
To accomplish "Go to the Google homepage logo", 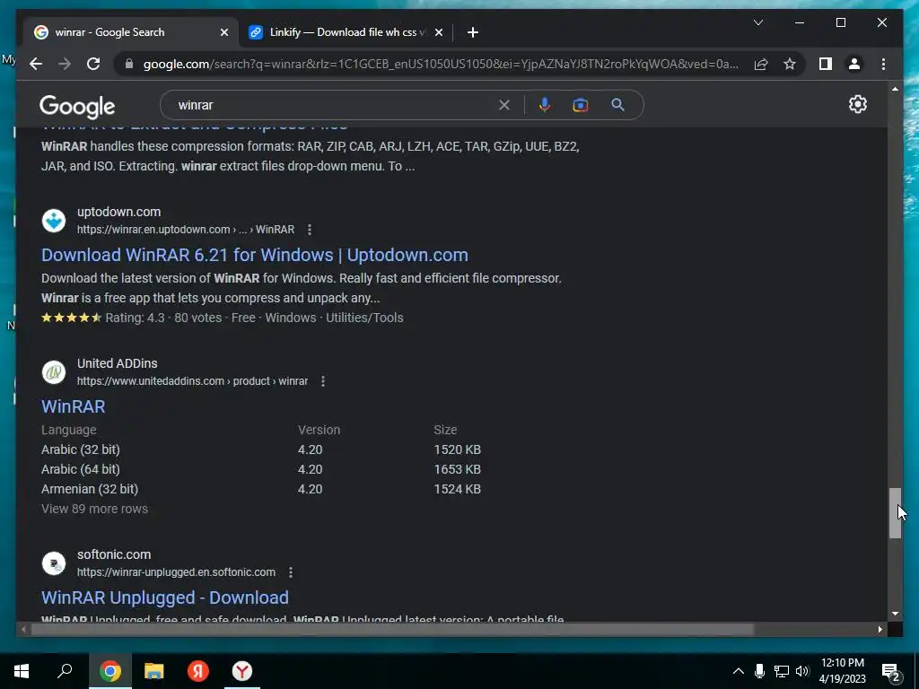I will tap(77, 106).
